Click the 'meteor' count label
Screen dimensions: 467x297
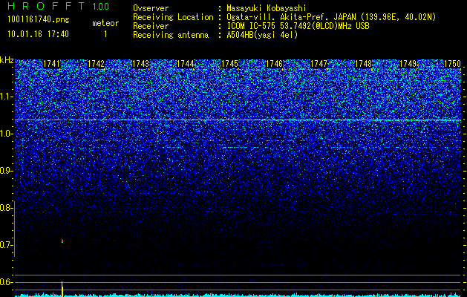[x=105, y=23]
